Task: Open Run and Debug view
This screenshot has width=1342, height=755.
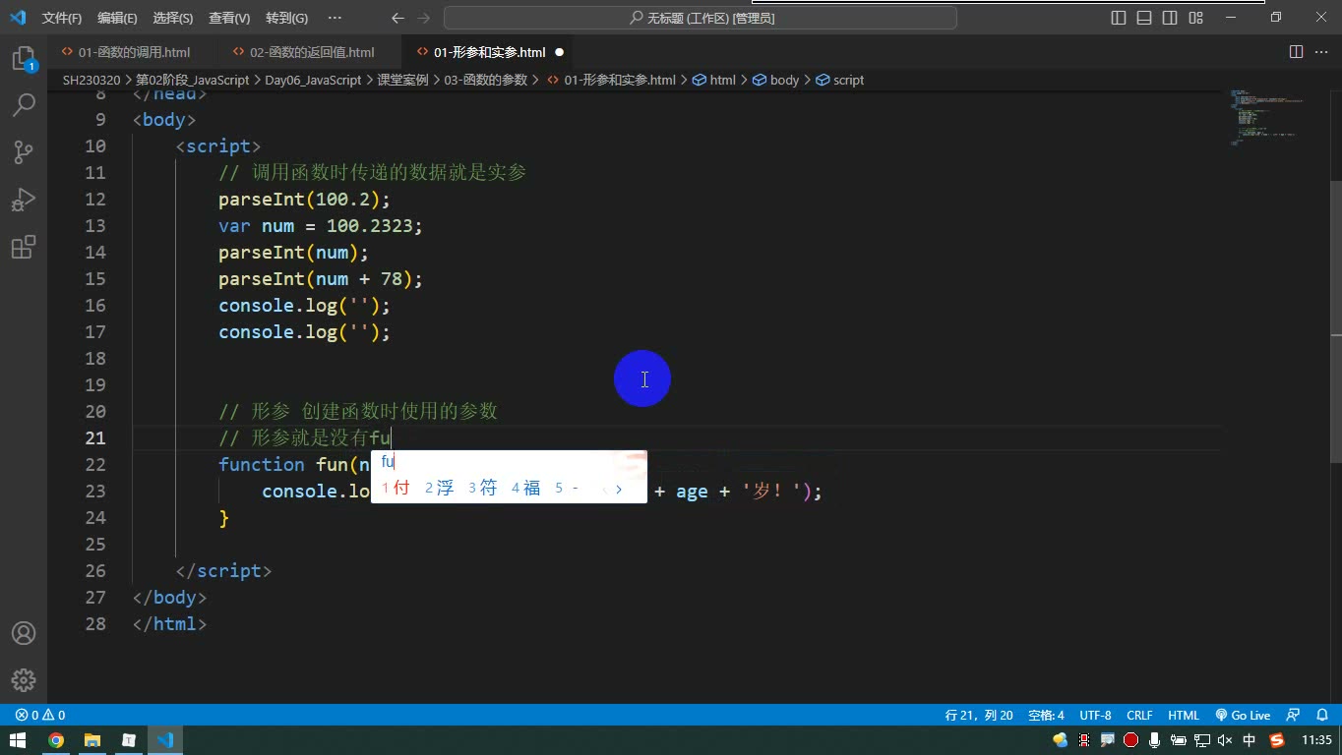Action: click(24, 200)
